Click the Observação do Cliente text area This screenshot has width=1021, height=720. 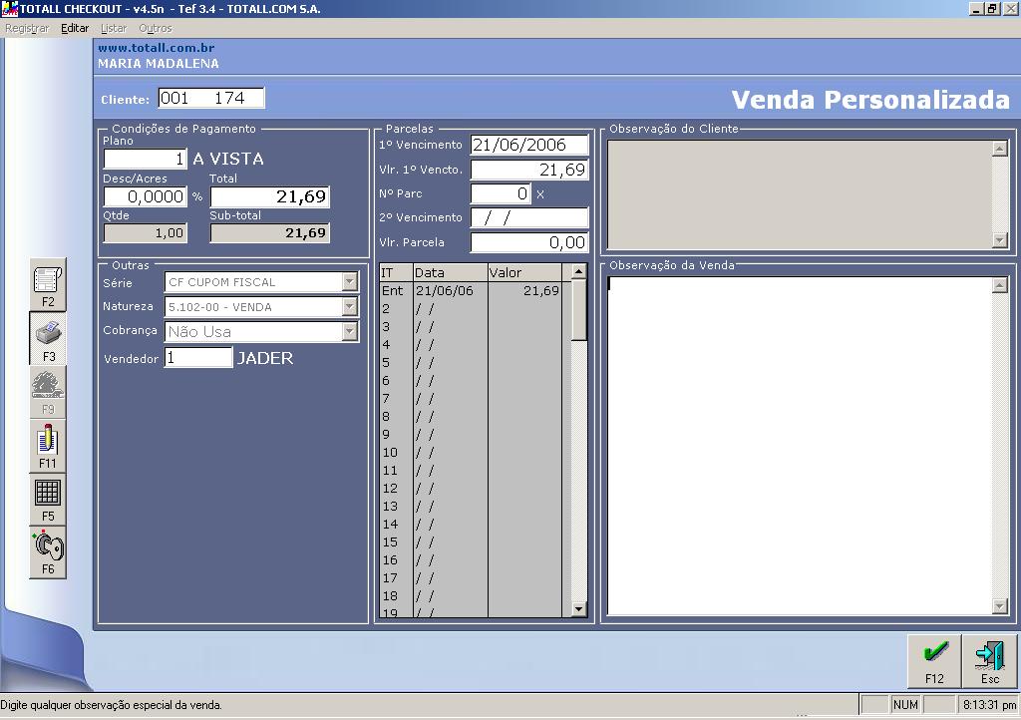pos(800,194)
